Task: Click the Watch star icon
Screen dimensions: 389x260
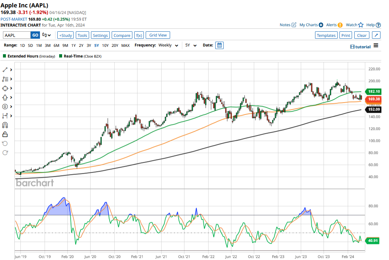Action: pos(361,25)
